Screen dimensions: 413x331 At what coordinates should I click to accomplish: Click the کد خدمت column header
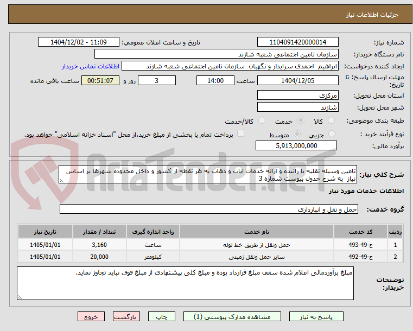click(x=360, y=232)
